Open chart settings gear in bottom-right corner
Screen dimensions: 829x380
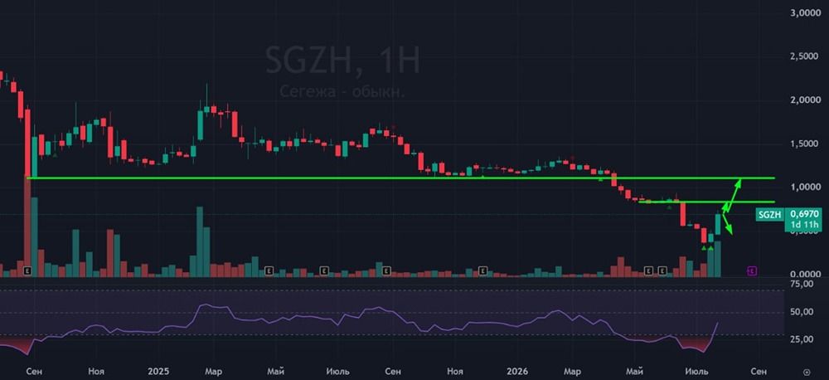click(x=807, y=372)
